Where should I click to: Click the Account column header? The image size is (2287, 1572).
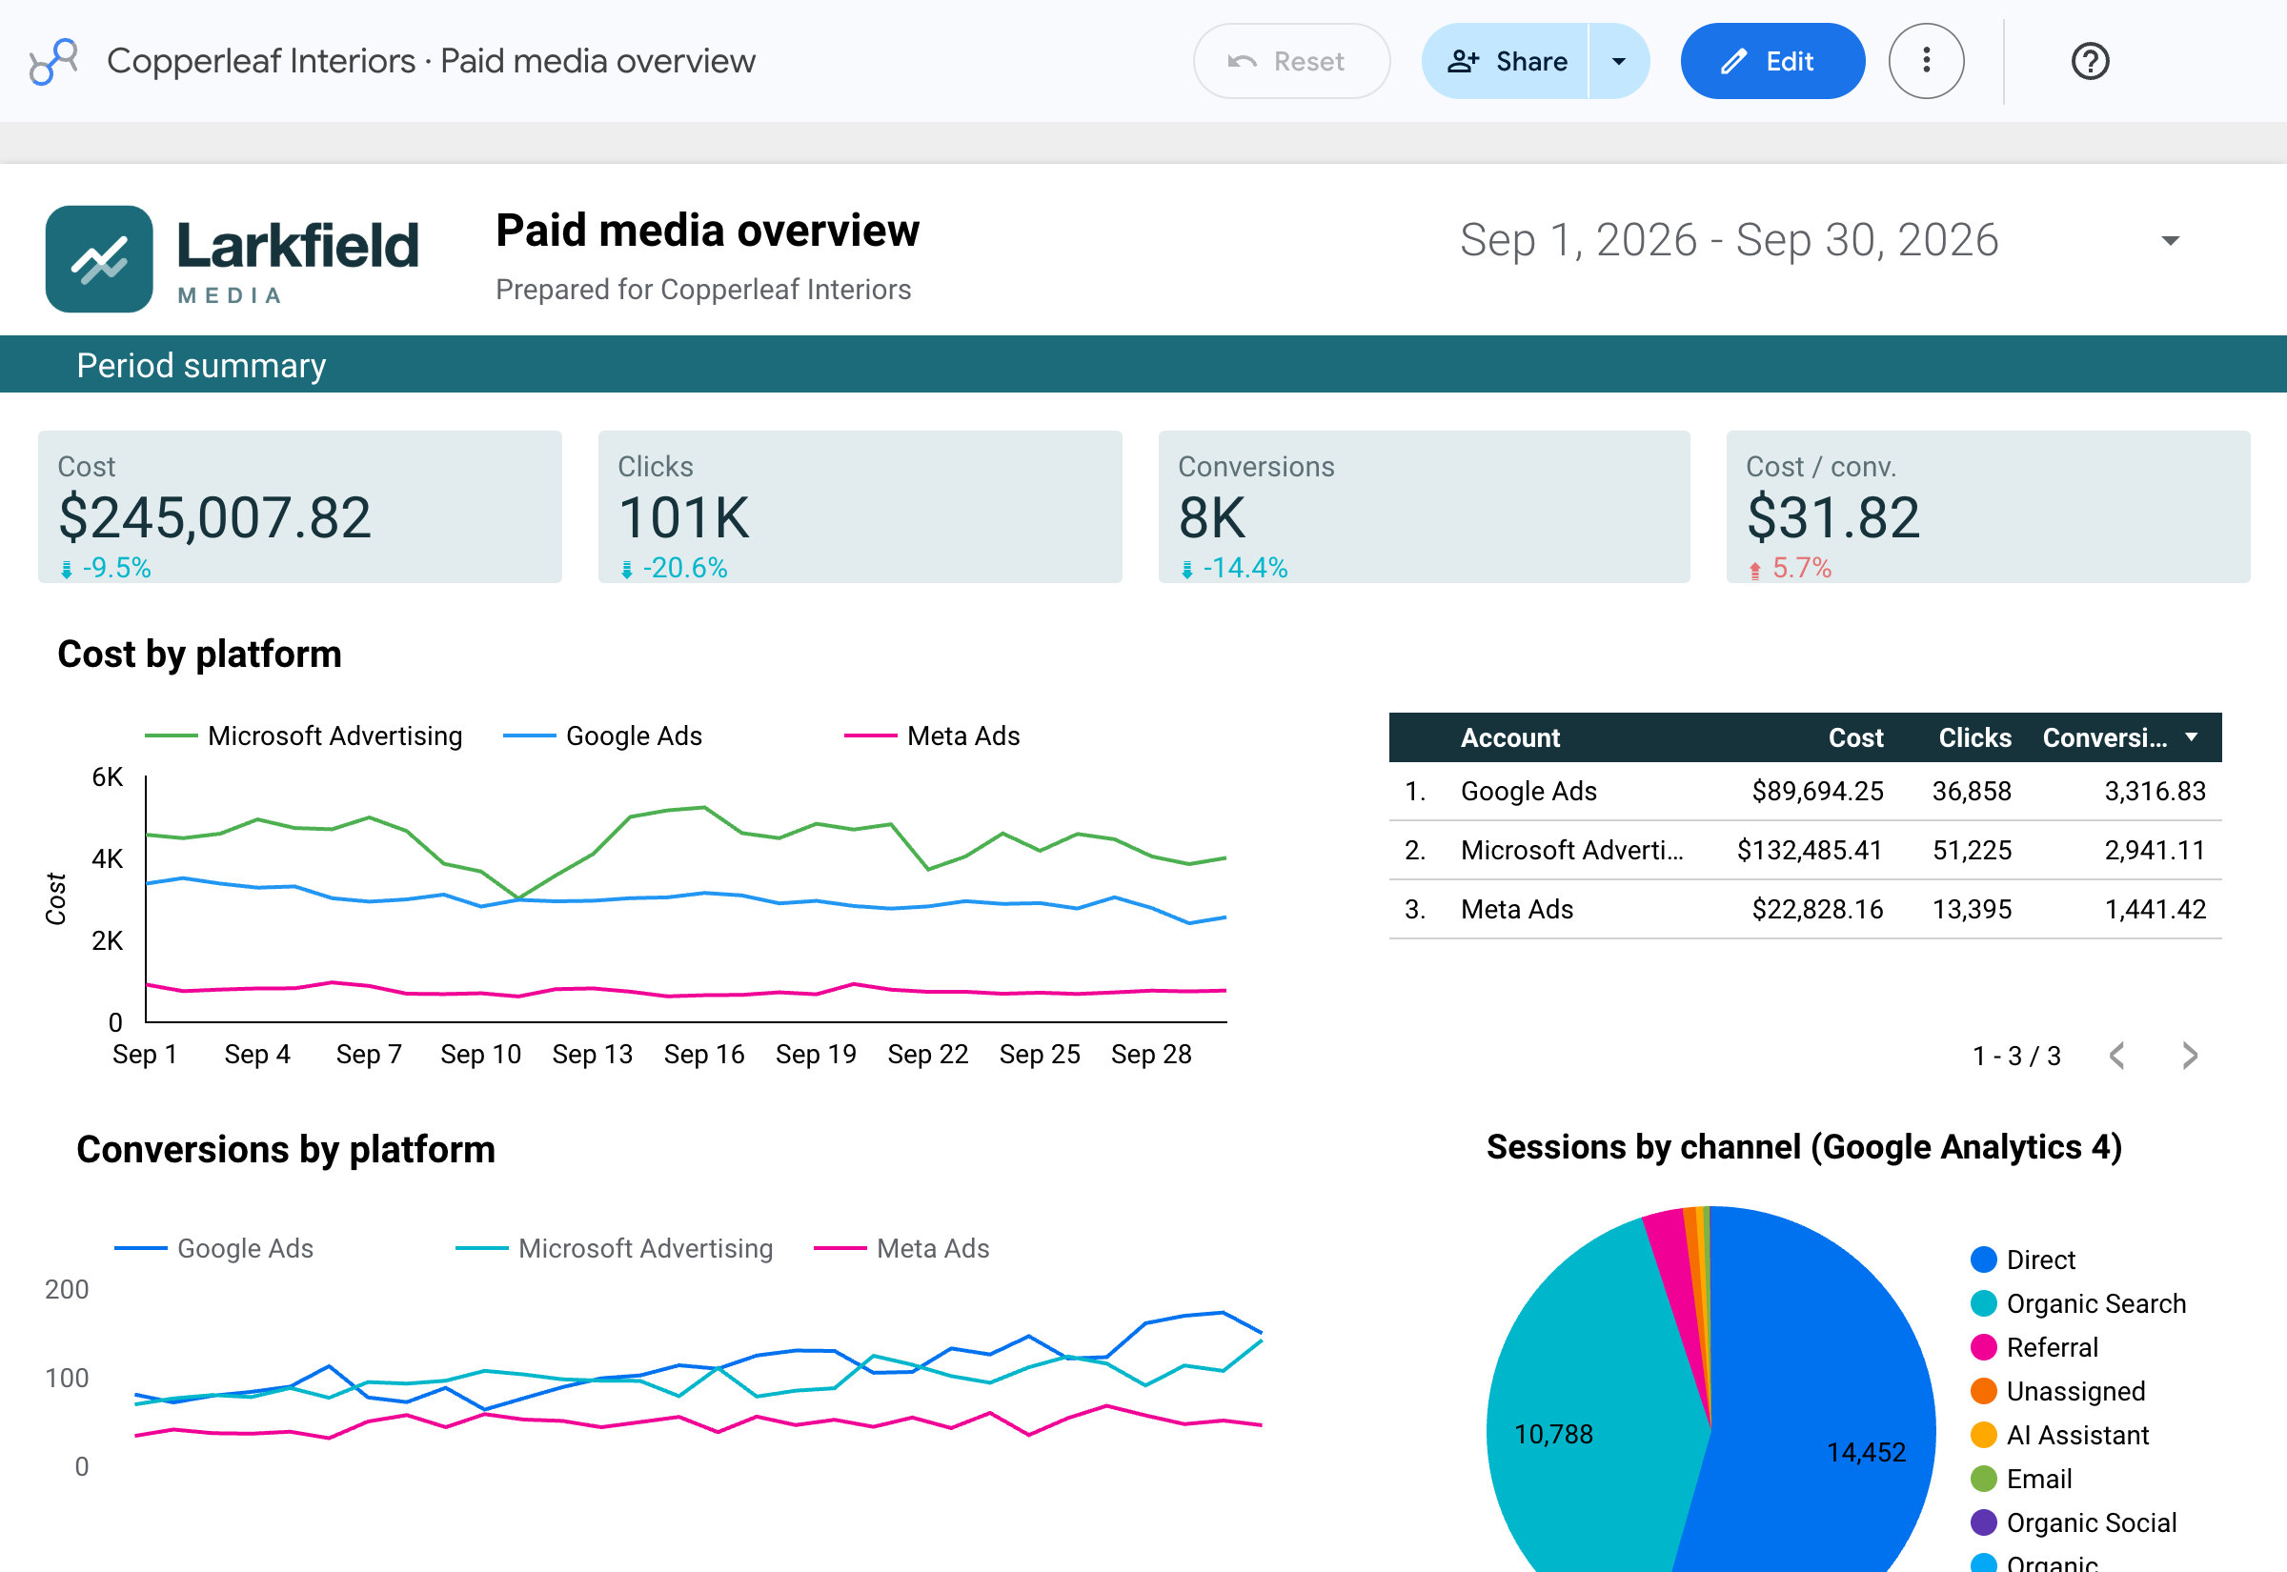tap(1509, 737)
